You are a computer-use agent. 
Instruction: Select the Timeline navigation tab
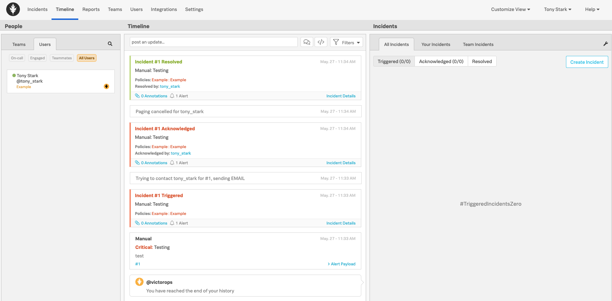(x=65, y=9)
